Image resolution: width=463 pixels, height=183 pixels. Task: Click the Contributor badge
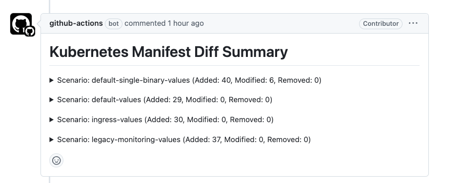pos(381,23)
